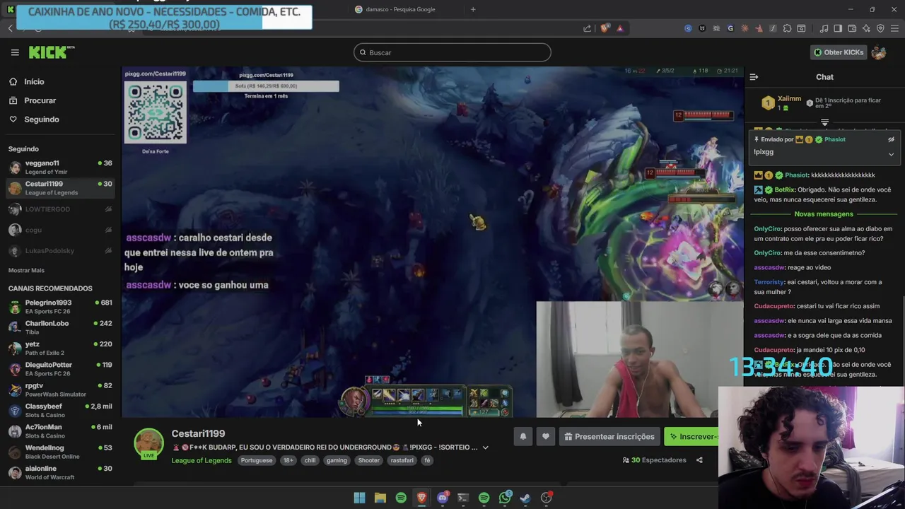Open Brave VPN shield icon
Viewport: 905px width, 509px height.
click(880, 28)
